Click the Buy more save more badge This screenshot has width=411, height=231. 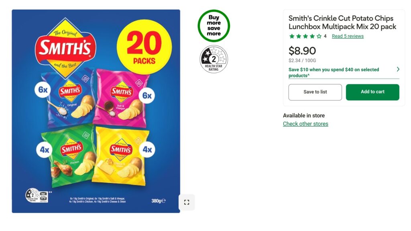tap(214, 26)
